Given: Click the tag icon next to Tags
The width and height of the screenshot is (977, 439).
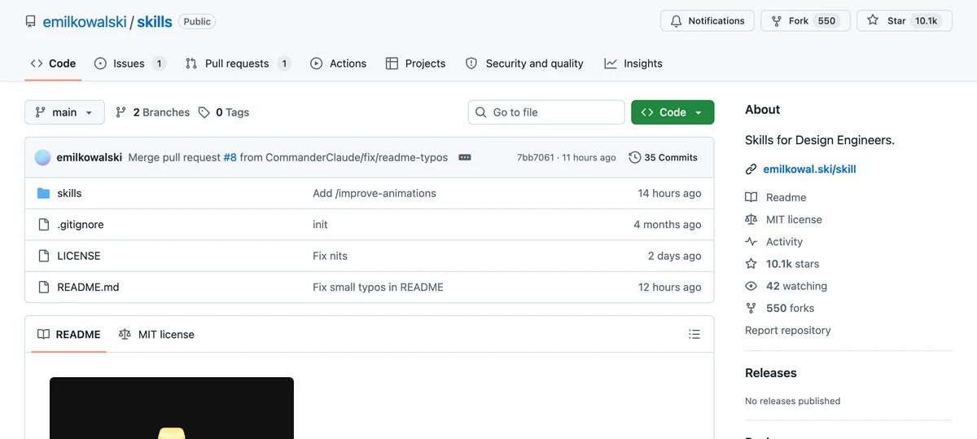Looking at the screenshot, I should pos(204,112).
